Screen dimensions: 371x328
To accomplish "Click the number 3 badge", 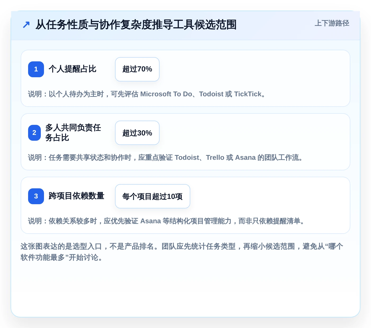I will pos(36,196).
